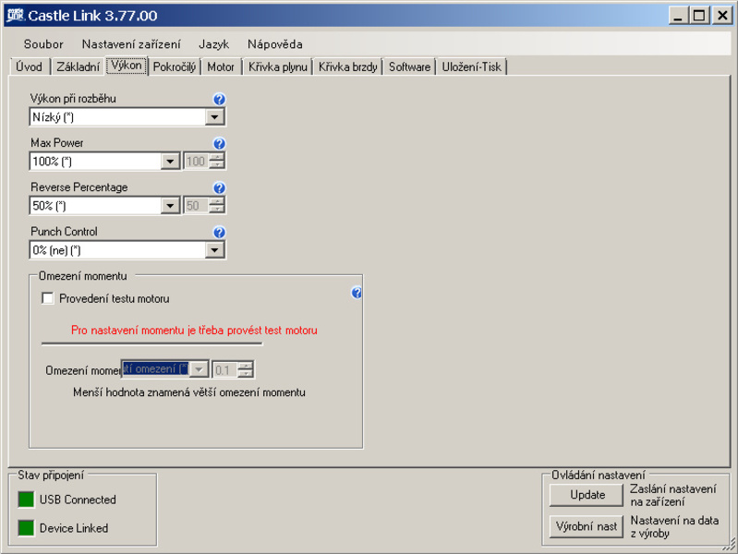Open help icon in Omezení momentu group
This screenshot has width=738, height=554.
pyautogui.click(x=357, y=293)
